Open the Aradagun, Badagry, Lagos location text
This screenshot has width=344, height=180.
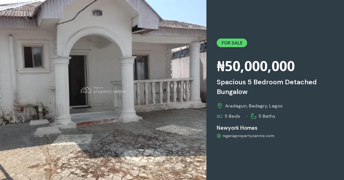click(254, 106)
